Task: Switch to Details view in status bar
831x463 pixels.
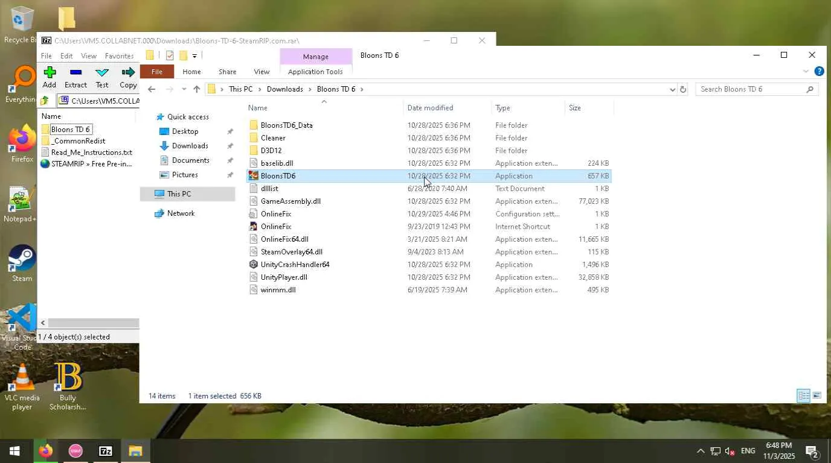Action: [803, 396]
